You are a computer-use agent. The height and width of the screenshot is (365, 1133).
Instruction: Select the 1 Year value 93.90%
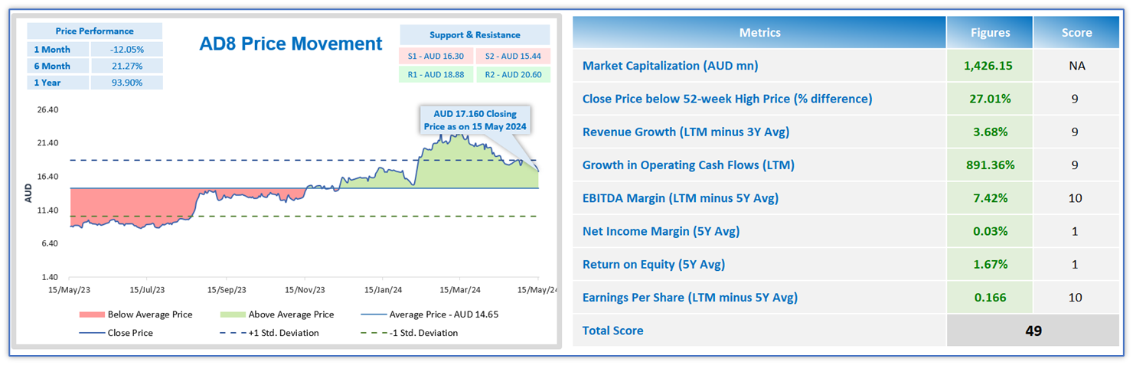(126, 83)
